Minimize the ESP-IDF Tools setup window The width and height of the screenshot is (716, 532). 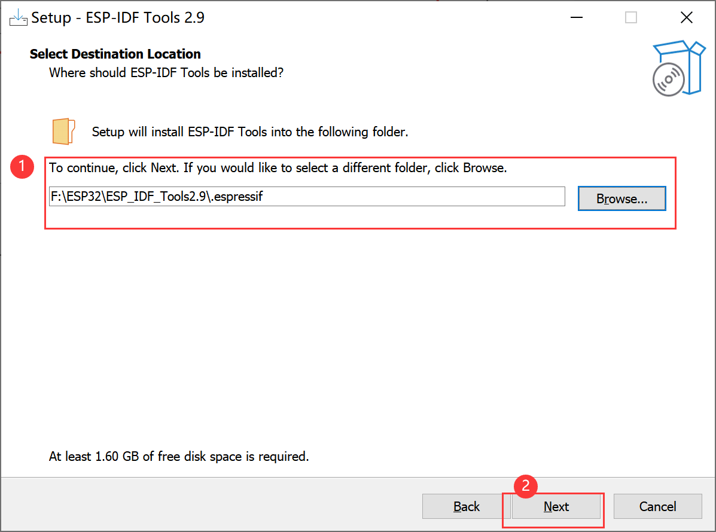576,17
